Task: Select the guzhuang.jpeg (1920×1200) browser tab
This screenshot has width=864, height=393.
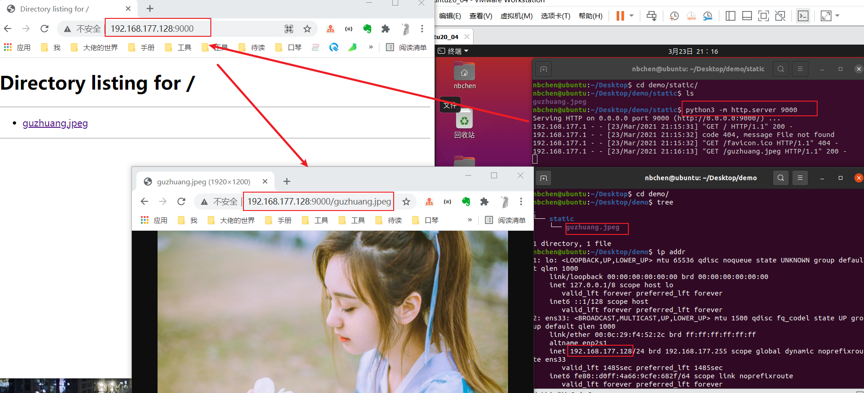Action: click(205, 182)
